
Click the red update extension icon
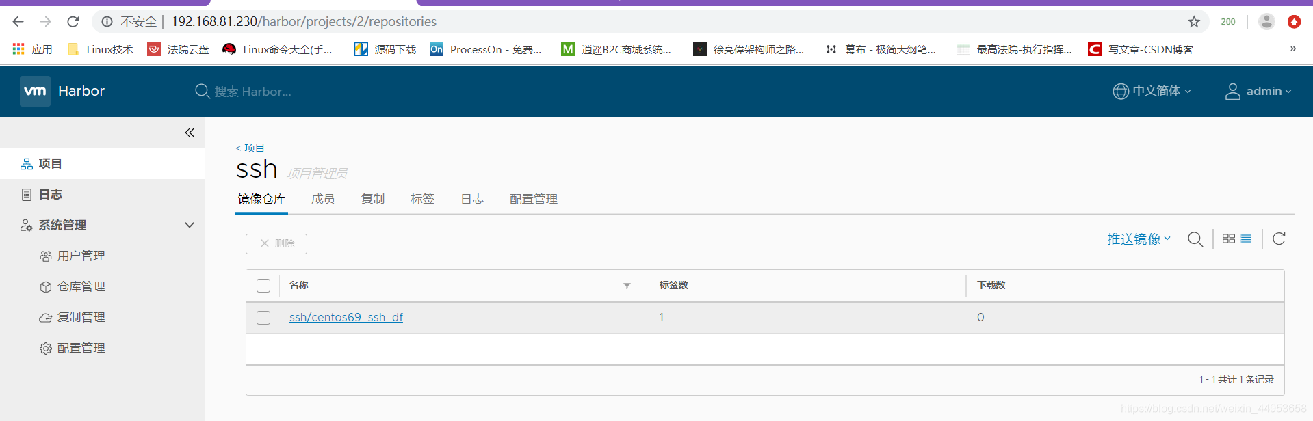point(1294,22)
